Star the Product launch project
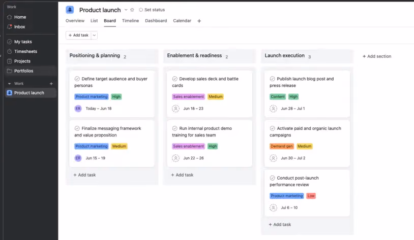Screen dimensions: 414x240 click(132, 10)
